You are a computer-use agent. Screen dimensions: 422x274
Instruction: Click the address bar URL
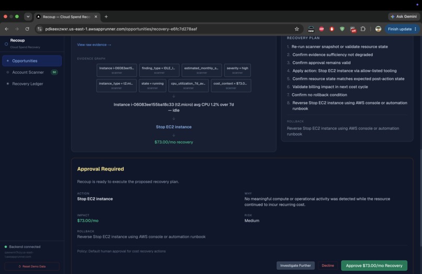coord(121,29)
